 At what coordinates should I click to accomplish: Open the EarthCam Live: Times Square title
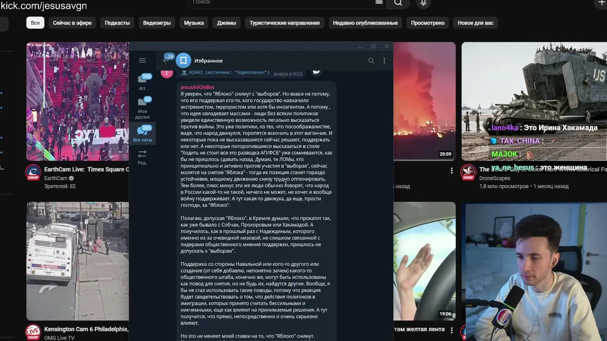86,170
